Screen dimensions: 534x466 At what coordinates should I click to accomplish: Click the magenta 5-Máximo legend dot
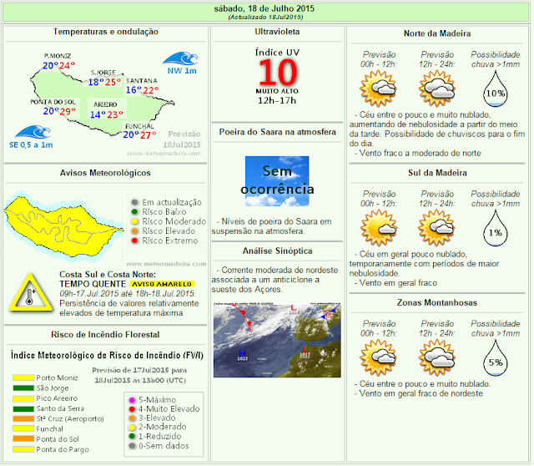pyautogui.click(x=132, y=400)
